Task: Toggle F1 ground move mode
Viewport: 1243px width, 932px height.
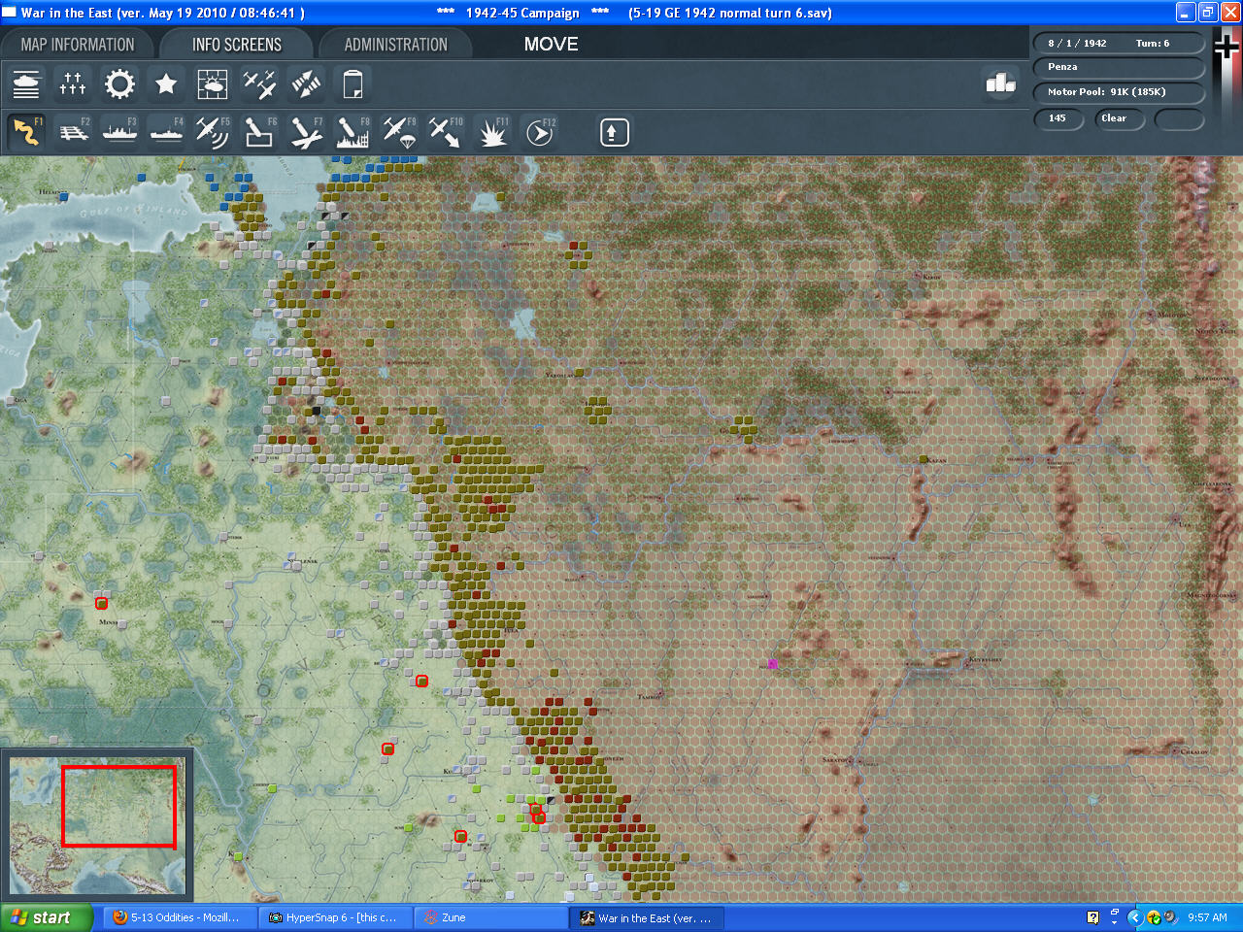Action: (x=26, y=132)
